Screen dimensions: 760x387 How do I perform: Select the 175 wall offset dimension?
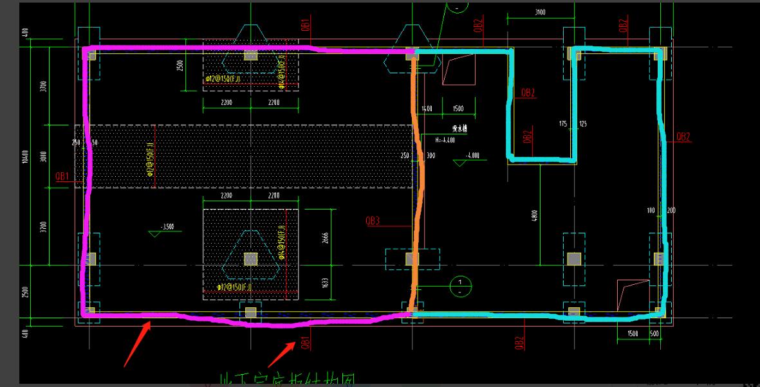coord(562,125)
